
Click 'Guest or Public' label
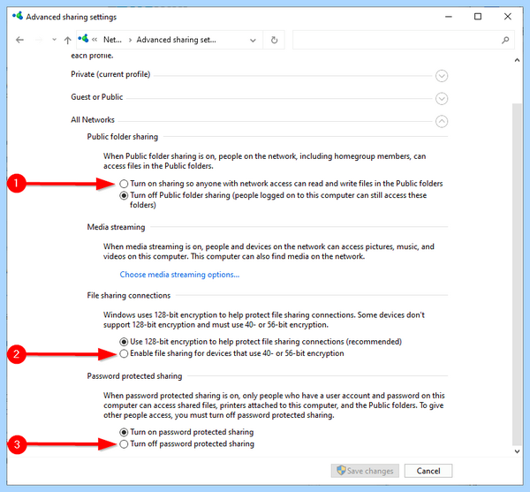96,97
